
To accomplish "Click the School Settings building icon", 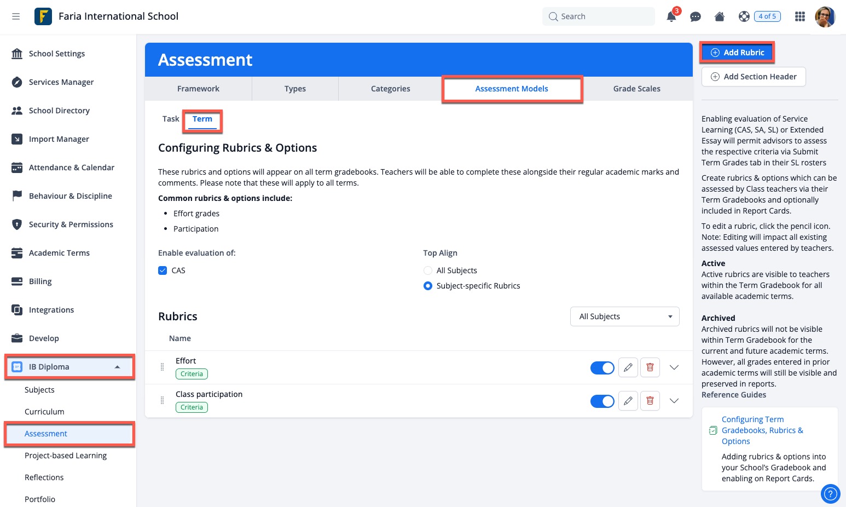I will tap(17, 54).
